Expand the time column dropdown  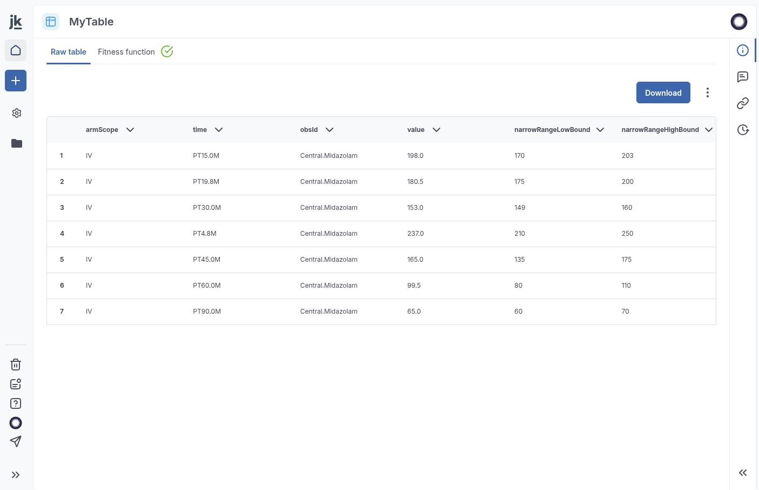pyautogui.click(x=219, y=130)
